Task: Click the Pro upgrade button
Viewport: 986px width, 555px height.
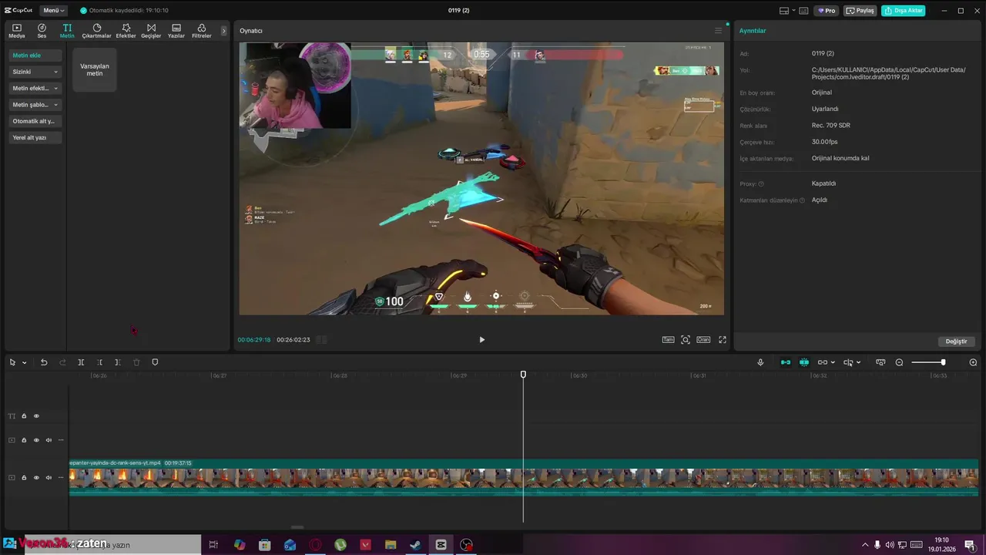Action: (x=827, y=11)
